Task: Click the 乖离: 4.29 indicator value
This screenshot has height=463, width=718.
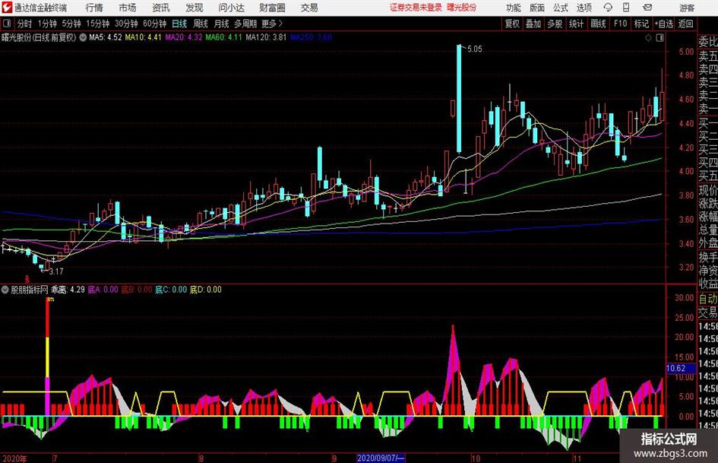Action: [68, 290]
